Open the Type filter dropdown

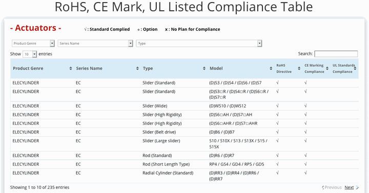coord(199,43)
